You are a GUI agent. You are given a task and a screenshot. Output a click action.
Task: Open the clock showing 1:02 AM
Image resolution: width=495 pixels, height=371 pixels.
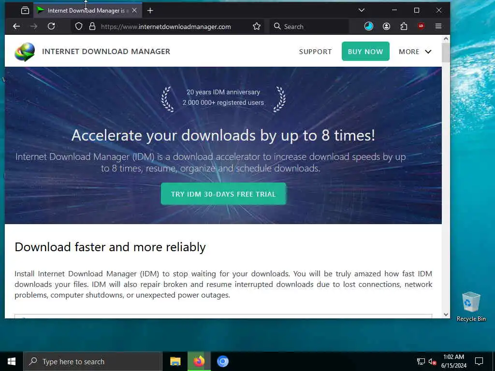(x=453, y=361)
